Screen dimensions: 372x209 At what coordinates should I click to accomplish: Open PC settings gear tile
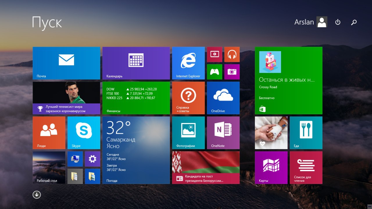point(92,159)
